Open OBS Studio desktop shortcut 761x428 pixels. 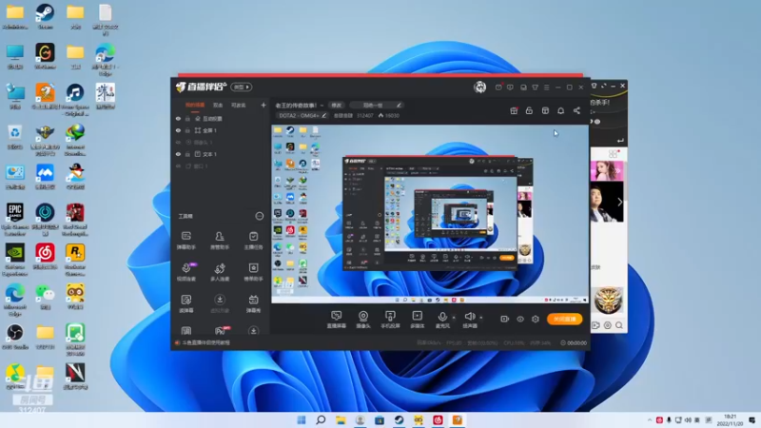coord(15,337)
